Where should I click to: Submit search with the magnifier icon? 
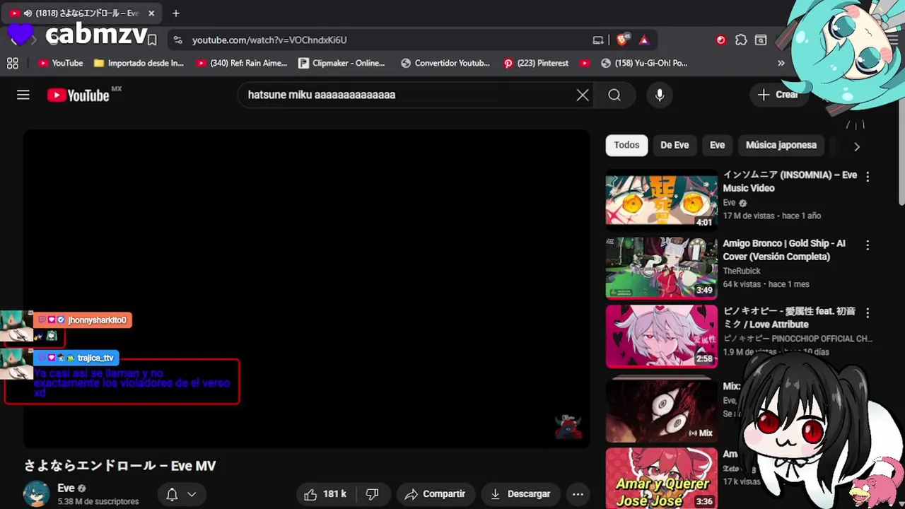click(614, 95)
